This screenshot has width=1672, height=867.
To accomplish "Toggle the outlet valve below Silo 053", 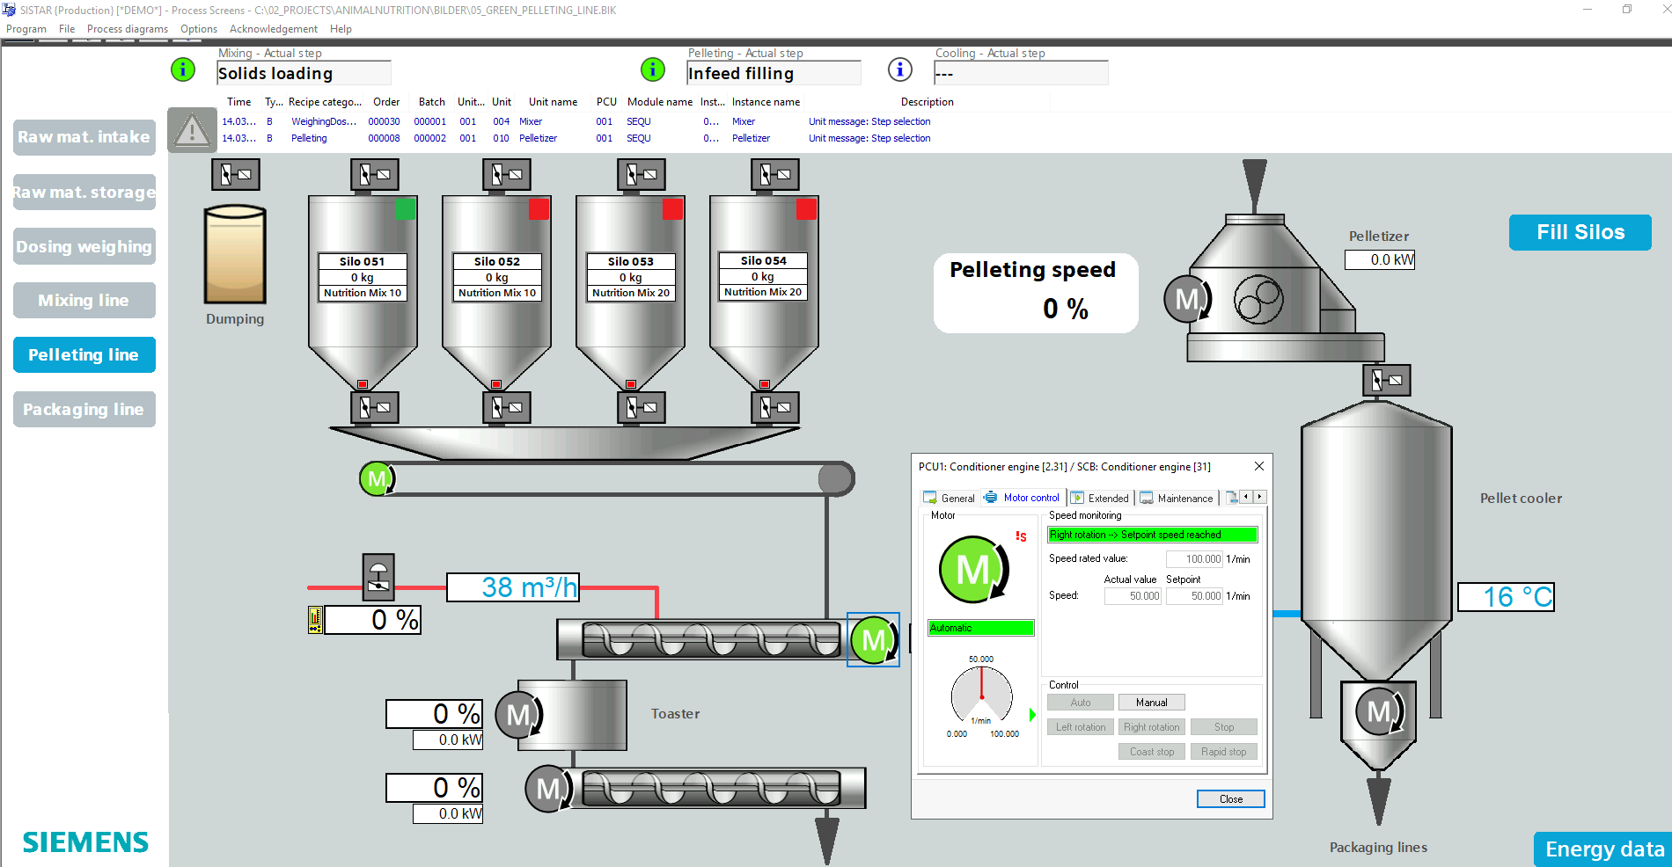I will tap(642, 407).
